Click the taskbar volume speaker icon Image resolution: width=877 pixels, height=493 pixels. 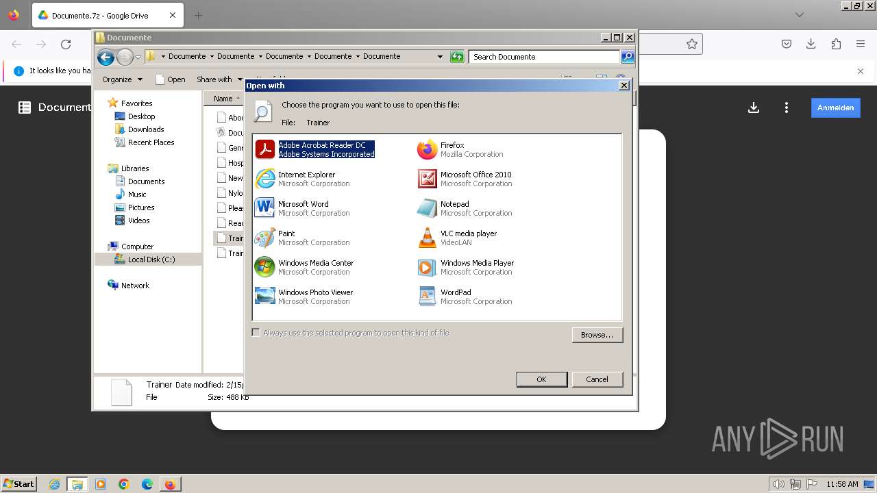[779, 484]
